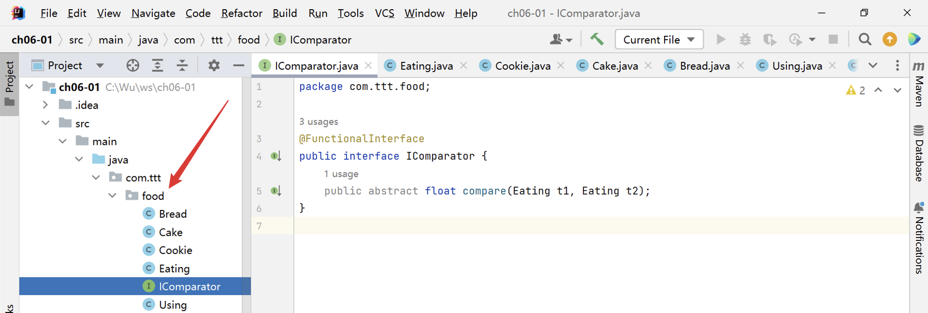
Task: Click implementation gutter icon on line 4
Action: (x=276, y=156)
